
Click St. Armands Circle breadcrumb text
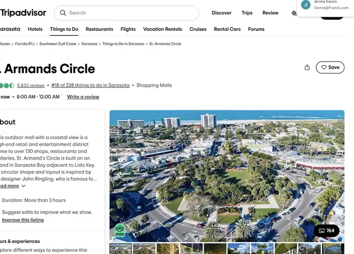tap(165, 44)
